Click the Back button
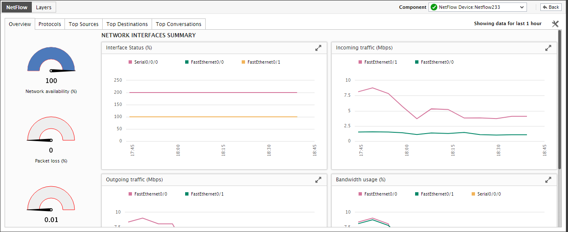Image resolution: width=568 pixels, height=232 pixels. tap(551, 7)
